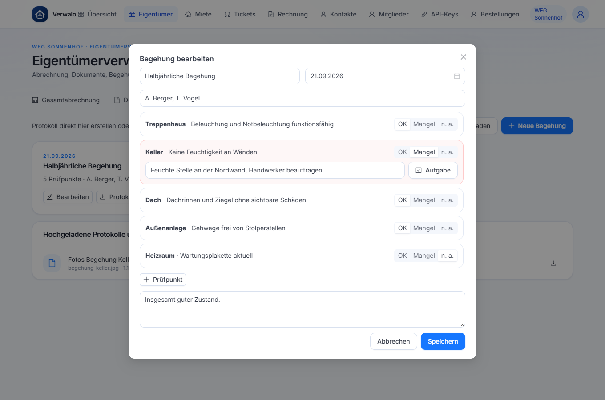Click the calendar icon in date field
The image size is (605, 400).
457,76
